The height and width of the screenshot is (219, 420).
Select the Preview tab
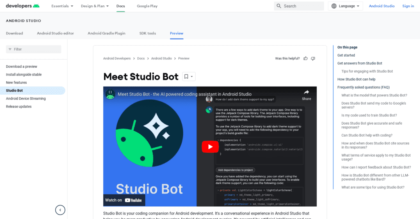pyautogui.click(x=176, y=33)
